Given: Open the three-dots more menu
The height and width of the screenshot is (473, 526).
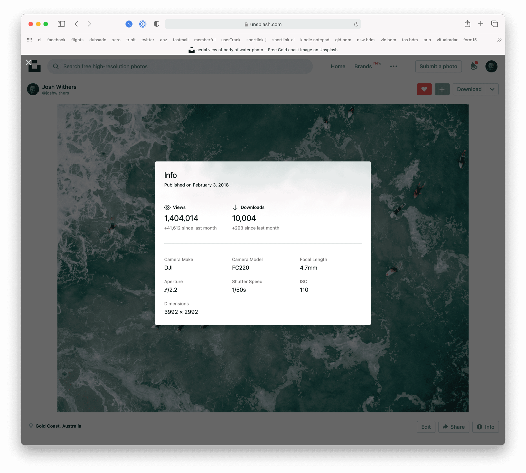Looking at the screenshot, I should [393, 66].
